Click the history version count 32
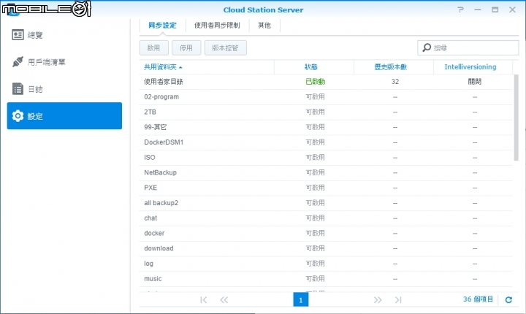 click(394, 82)
